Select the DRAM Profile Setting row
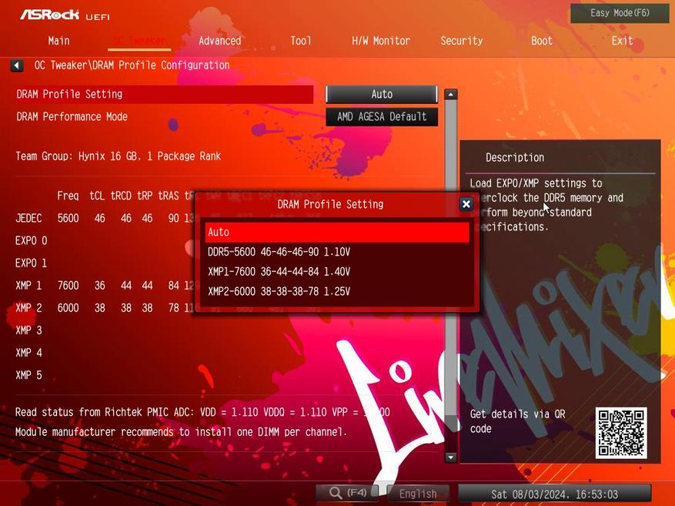This screenshot has height=506, width=675. [x=164, y=94]
